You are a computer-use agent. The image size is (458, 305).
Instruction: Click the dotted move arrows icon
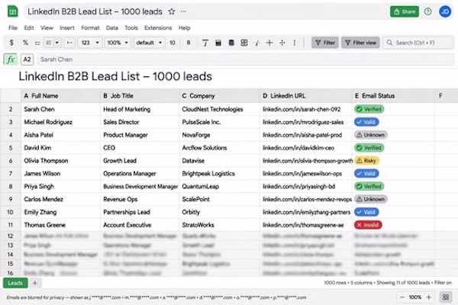click(x=282, y=43)
